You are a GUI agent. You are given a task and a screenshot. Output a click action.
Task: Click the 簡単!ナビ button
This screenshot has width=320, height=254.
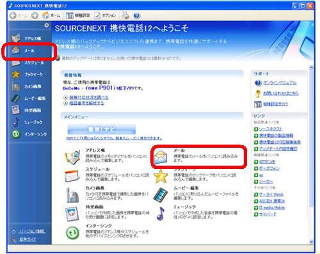point(101,129)
